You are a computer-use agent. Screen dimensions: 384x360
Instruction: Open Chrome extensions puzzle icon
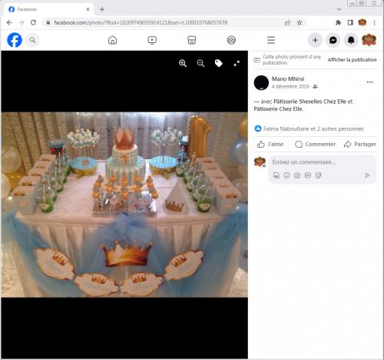(338, 22)
